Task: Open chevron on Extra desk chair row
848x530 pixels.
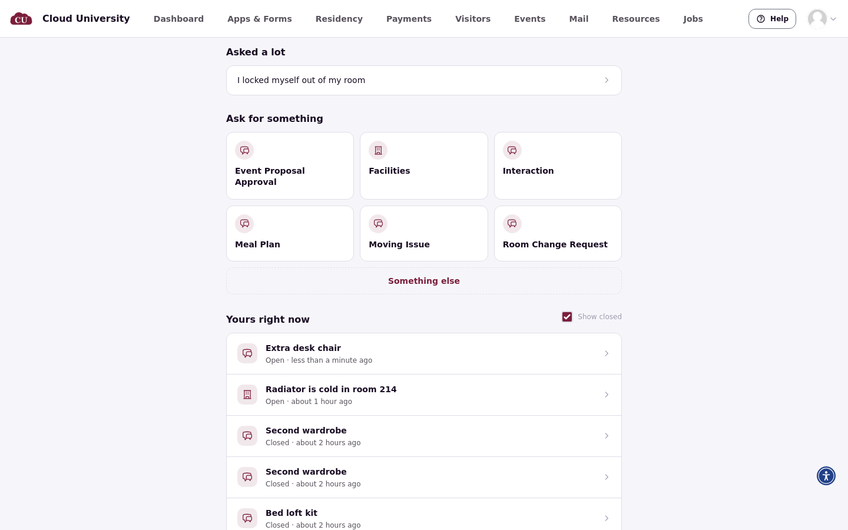Action: coord(607,353)
